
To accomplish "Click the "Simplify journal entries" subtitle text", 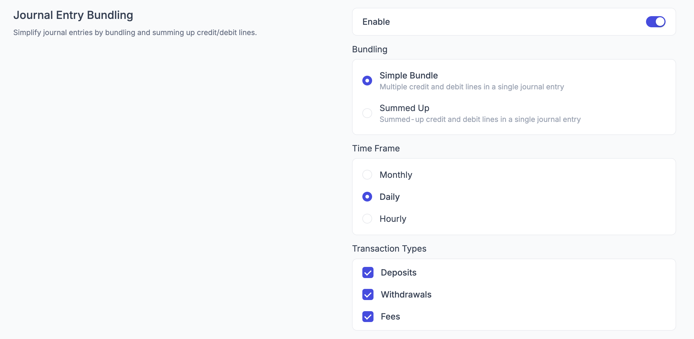I will click(135, 33).
